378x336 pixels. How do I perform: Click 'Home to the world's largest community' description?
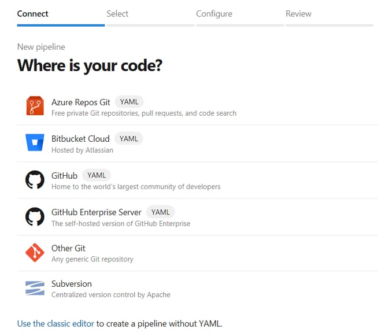(x=136, y=186)
